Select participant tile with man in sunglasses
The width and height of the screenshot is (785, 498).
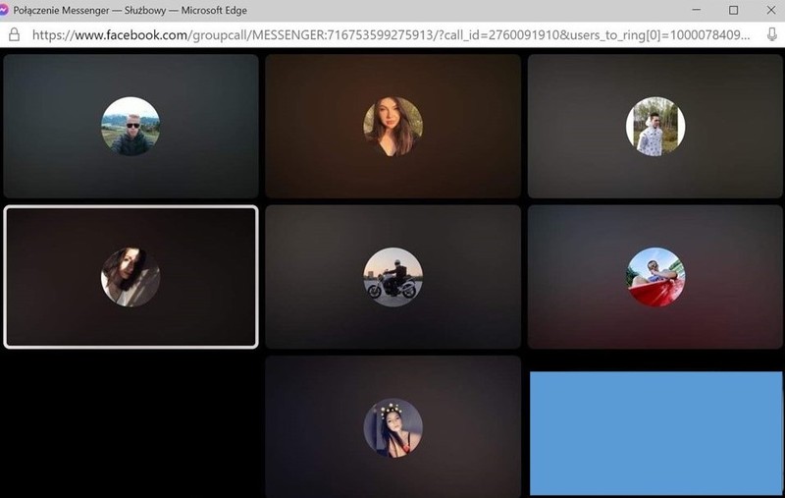131,127
